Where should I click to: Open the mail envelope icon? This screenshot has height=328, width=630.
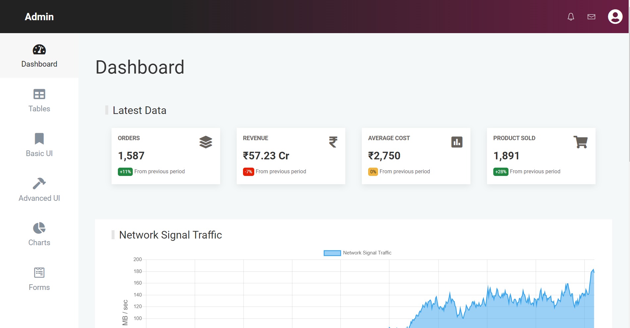pyautogui.click(x=591, y=17)
